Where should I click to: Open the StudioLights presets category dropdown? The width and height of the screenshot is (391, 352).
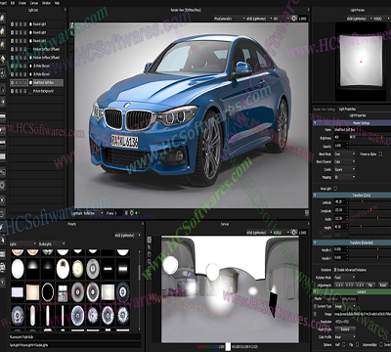pyautogui.click(x=52, y=243)
